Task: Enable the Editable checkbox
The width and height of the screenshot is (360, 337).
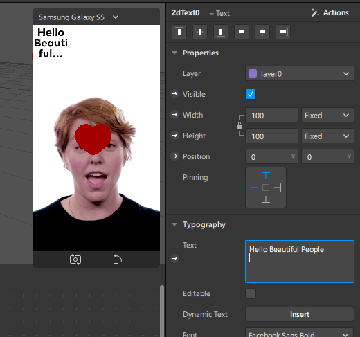Action: coord(251,293)
